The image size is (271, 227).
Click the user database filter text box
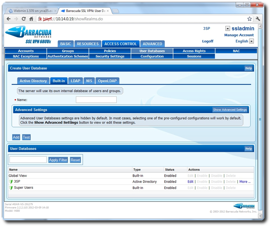pos(28,160)
